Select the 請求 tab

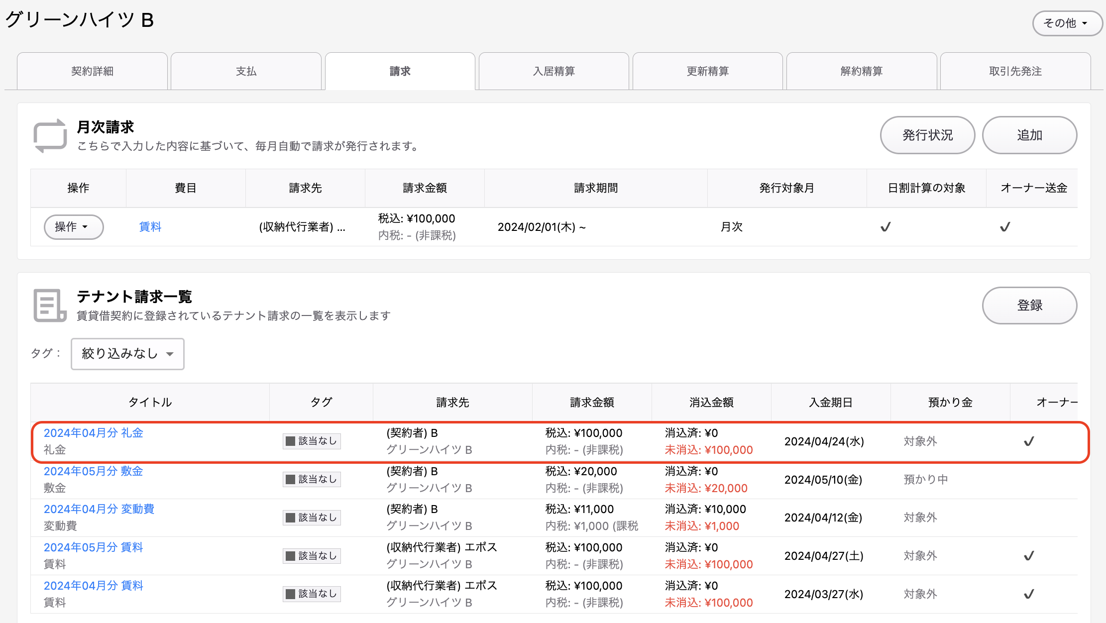(400, 71)
